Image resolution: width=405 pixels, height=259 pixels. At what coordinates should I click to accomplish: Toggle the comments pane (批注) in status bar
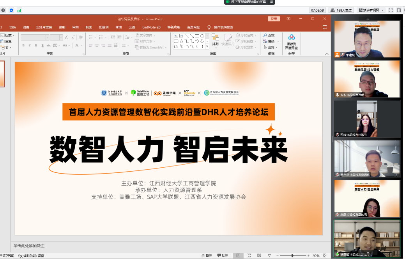[x=223, y=255]
